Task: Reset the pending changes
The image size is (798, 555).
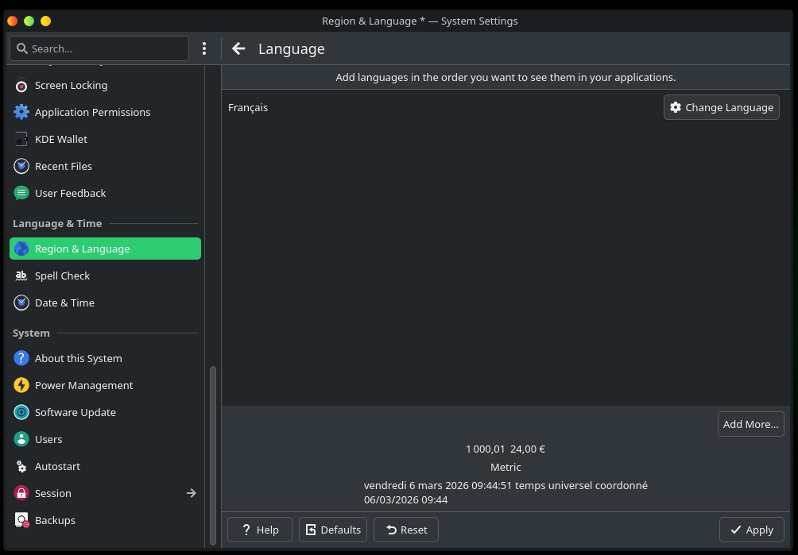Action: 405,530
